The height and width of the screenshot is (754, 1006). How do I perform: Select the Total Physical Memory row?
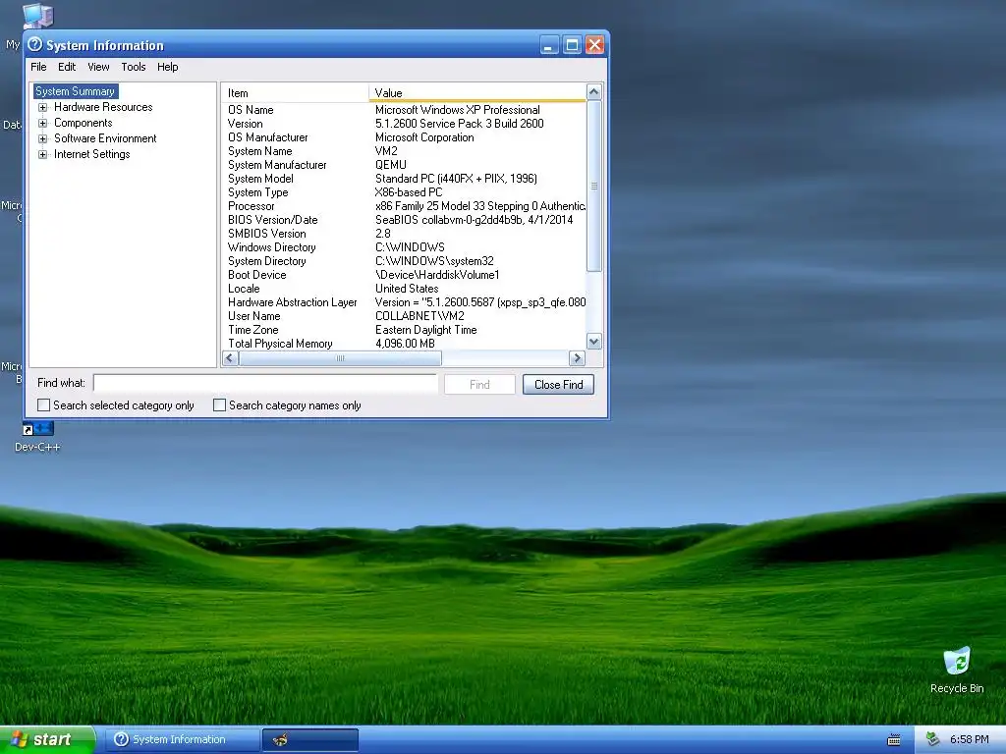pos(404,344)
